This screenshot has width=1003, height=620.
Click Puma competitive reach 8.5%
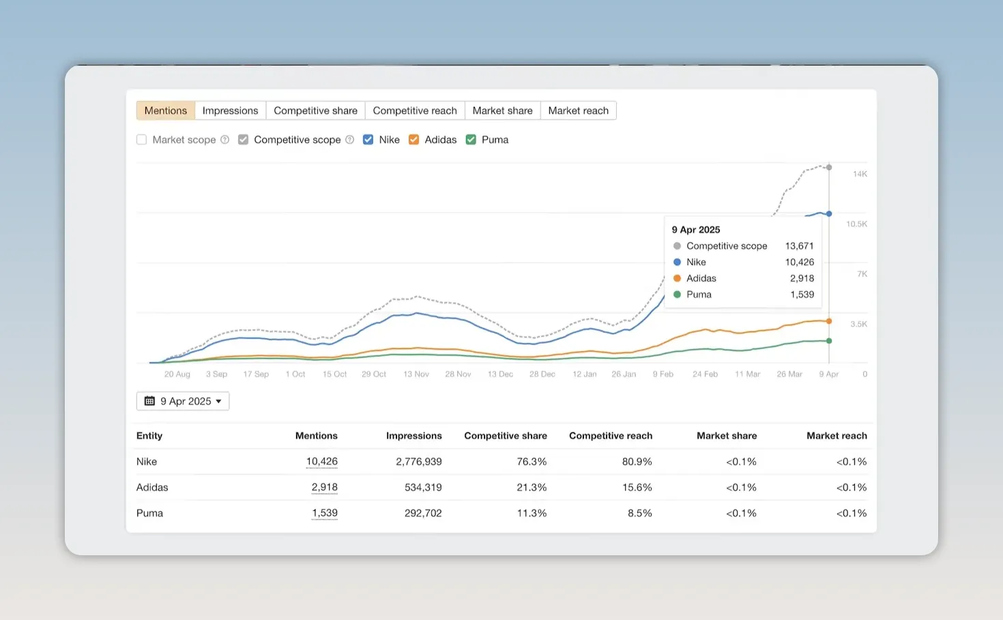coord(639,513)
